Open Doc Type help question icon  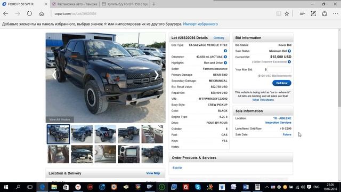click(x=225, y=51)
